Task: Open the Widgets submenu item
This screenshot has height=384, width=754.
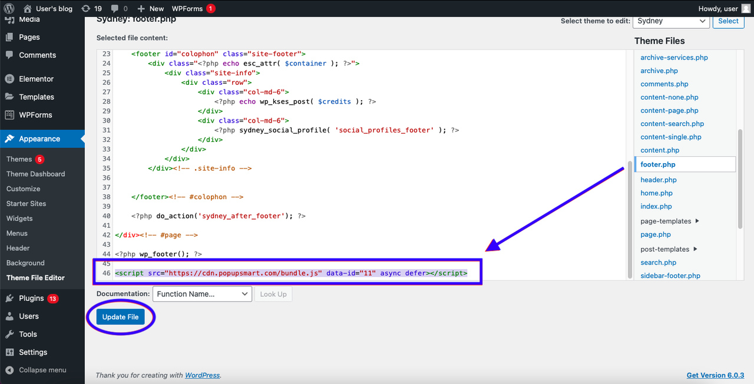Action: click(x=19, y=219)
